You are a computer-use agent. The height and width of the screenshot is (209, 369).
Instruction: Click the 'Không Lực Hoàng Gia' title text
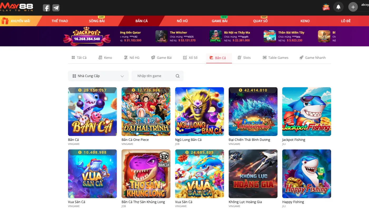coord(245,202)
